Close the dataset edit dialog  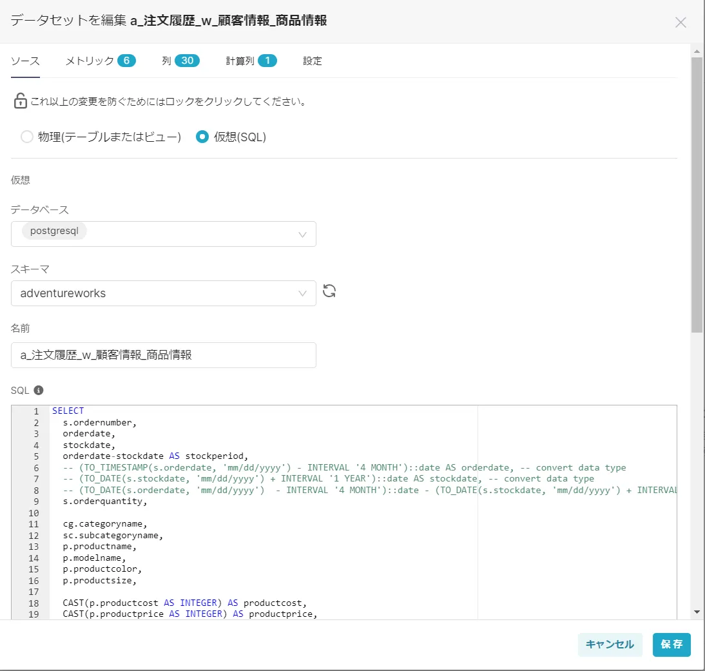[x=681, y=23]
